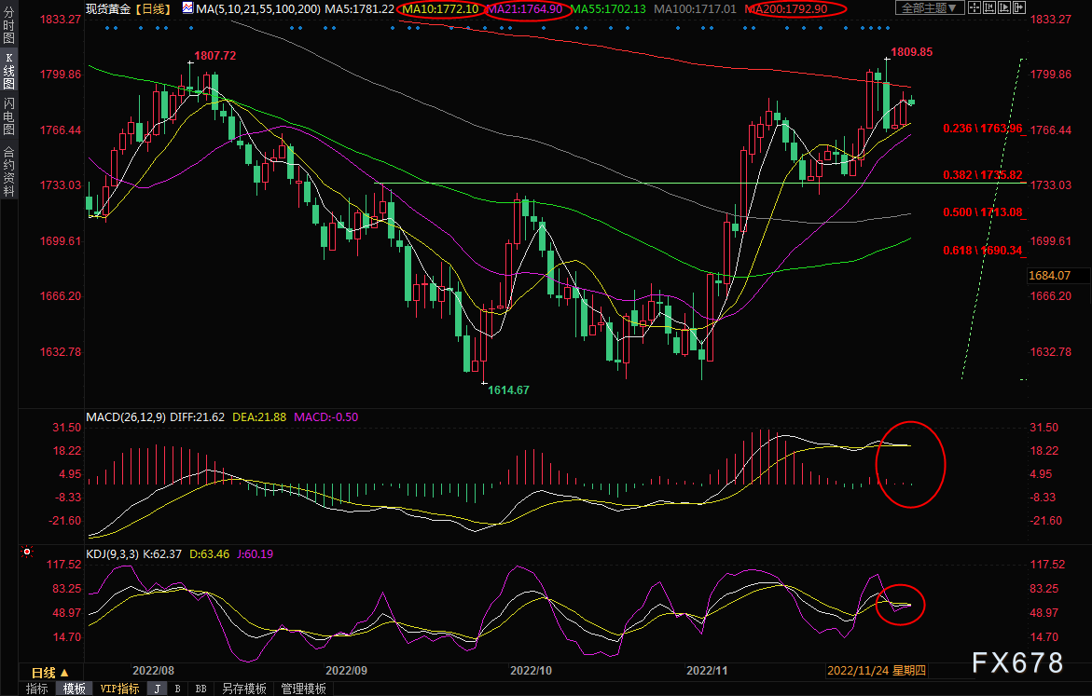Toggle the B template button
This screenshot has height=696, width=1092.
177,689
